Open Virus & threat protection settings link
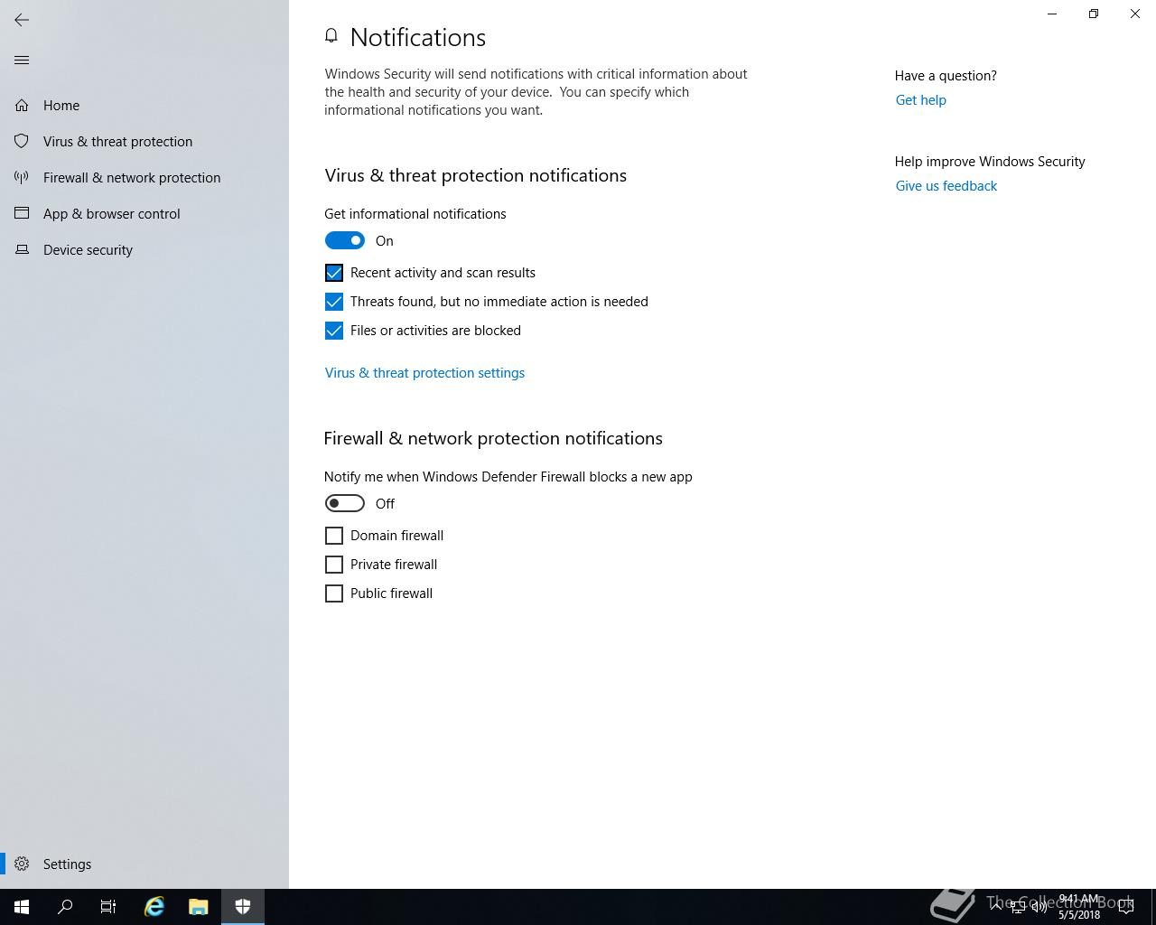 point(424,373)
